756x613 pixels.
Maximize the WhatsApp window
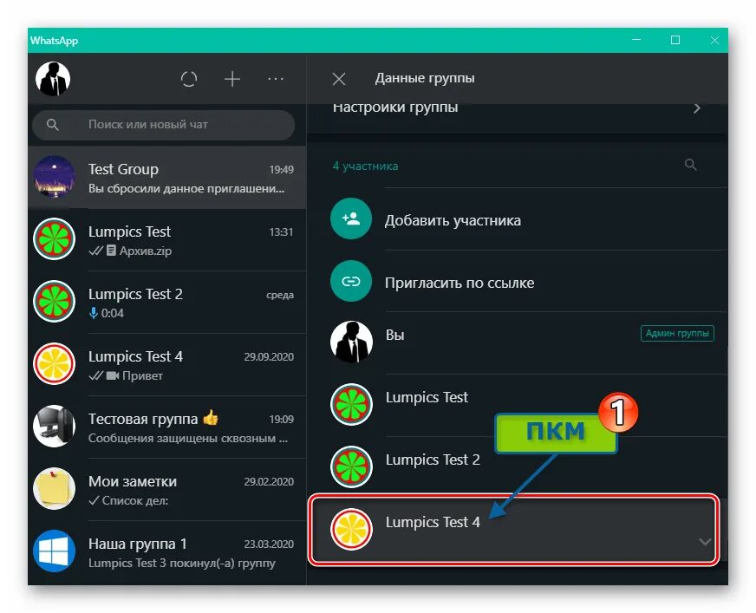(x=675, y=40)
